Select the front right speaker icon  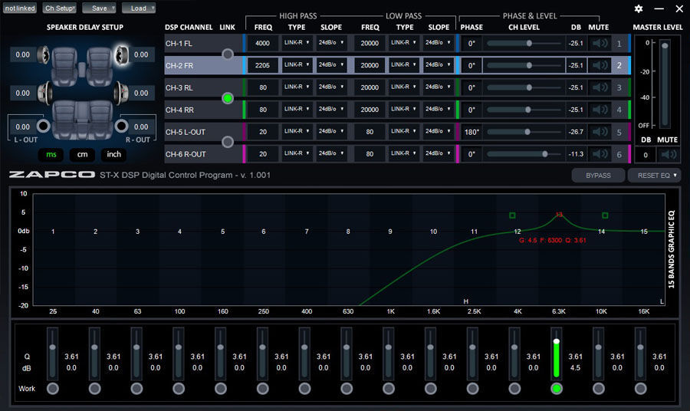click(x=120, y=55)
